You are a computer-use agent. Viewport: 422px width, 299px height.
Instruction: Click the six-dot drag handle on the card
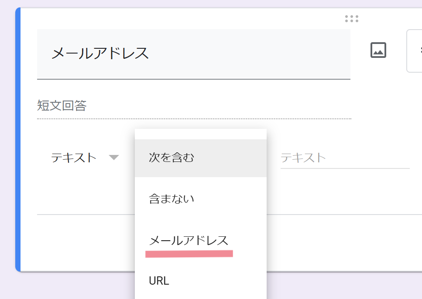(351, 19)
